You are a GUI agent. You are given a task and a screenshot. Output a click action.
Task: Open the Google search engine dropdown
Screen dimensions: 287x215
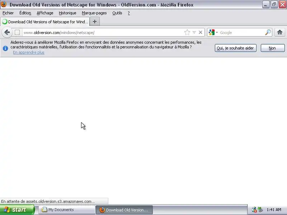click(x=213, y=33)
